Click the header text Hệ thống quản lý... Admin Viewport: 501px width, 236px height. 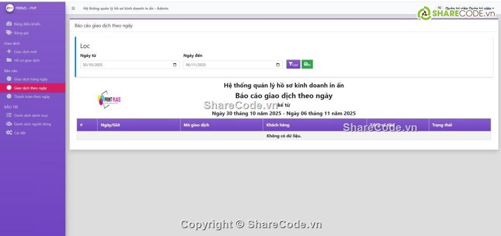[x=126, y=8]
